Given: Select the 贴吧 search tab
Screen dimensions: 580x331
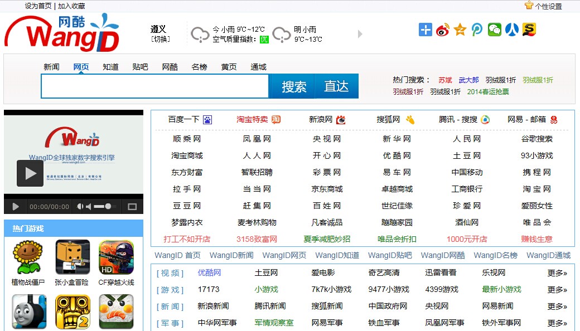Looking at the screenshot, I should [x=140, y=67].
